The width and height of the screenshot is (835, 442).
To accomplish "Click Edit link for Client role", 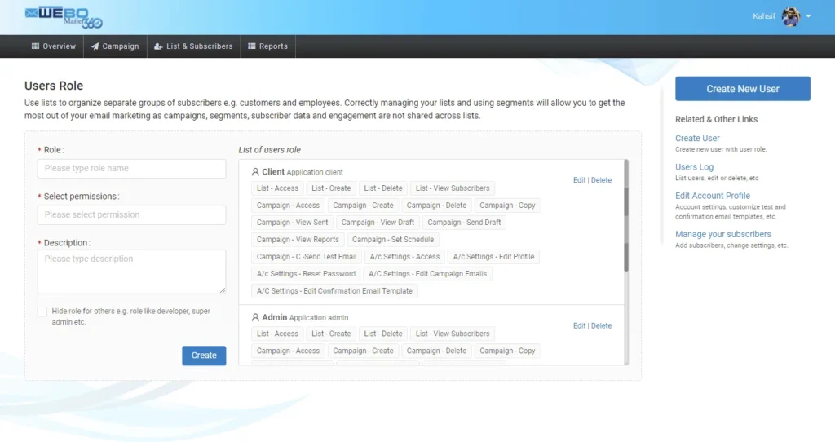I will [579, 180].
